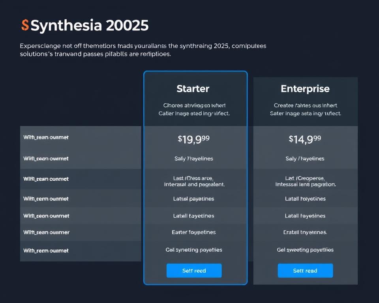
Task: Click the orange S Synthesia logo icon
Action: [x=25, y=25]
